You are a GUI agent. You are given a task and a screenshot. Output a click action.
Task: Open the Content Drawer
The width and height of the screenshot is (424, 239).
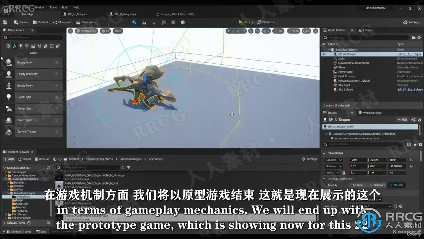click(19, 232)
